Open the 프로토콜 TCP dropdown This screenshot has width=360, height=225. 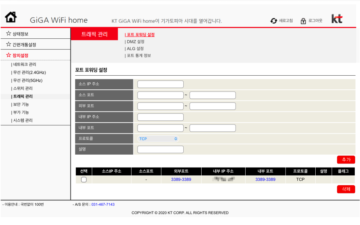pyautogui.click(x=158, y=139)
